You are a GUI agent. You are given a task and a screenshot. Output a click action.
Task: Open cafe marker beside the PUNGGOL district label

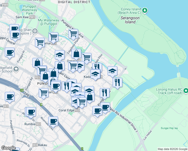click(x=56, y=86)
